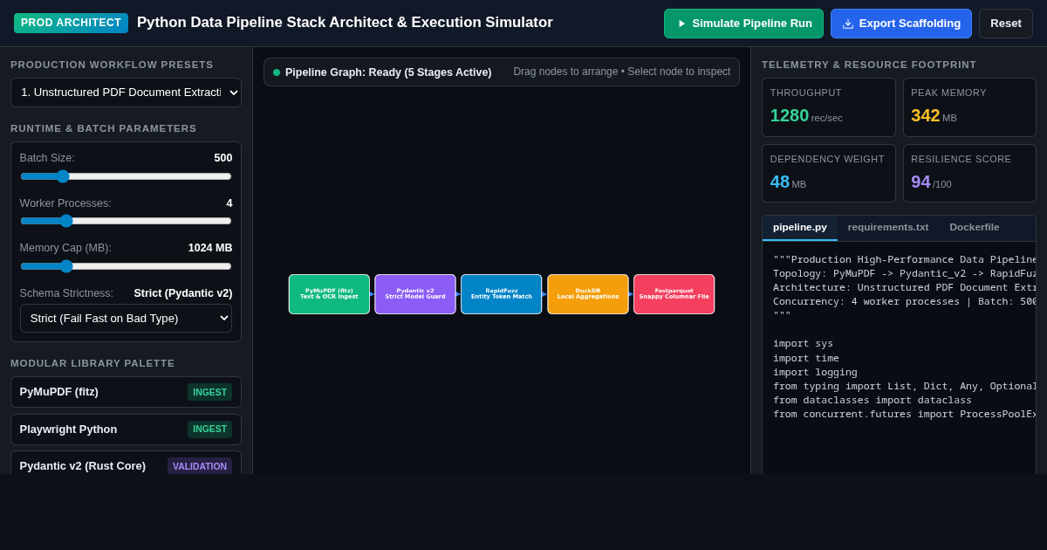Adjust the Worker Processes slider
Viewport: 1047px width, 550px height.
tap(126, 221)
